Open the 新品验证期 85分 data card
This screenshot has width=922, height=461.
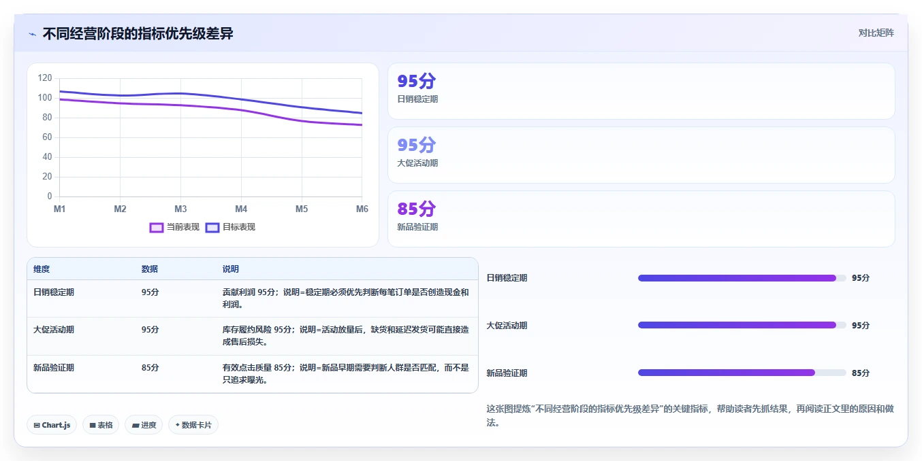[x=641, y=219]
